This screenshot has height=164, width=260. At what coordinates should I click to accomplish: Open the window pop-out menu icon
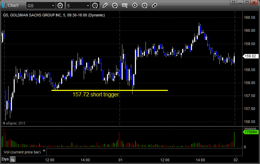[x=234, y=2]
